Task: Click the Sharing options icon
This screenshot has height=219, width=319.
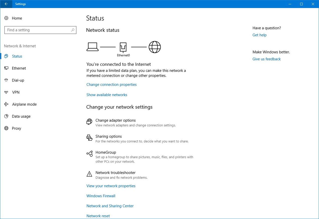Action: pyautogui.click(x=89, y=138)
